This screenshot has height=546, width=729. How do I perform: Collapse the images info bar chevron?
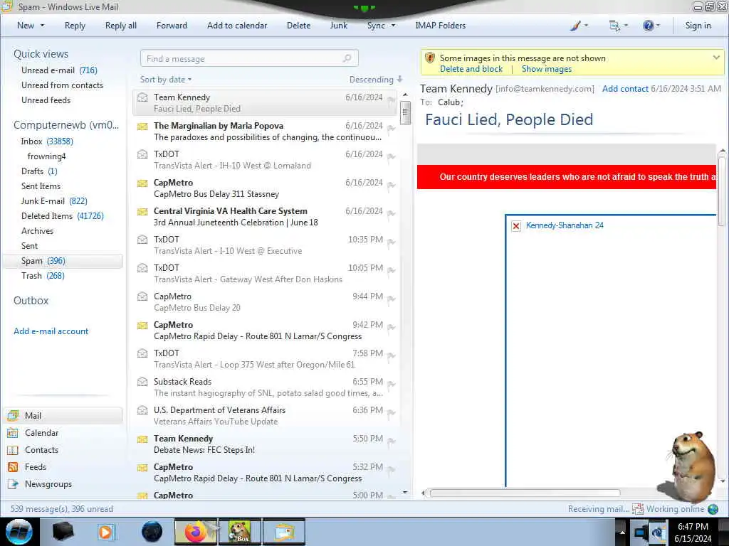(716, 58)
